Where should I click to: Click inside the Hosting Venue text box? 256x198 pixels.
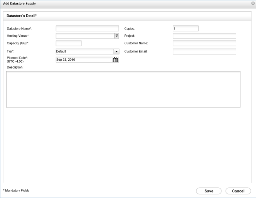(84, 36)
